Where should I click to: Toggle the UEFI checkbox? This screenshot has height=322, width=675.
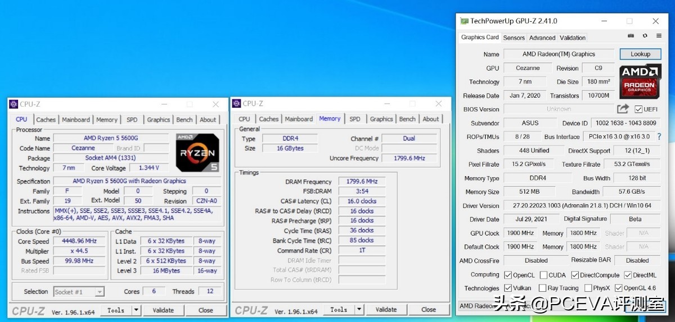point(638,109)
